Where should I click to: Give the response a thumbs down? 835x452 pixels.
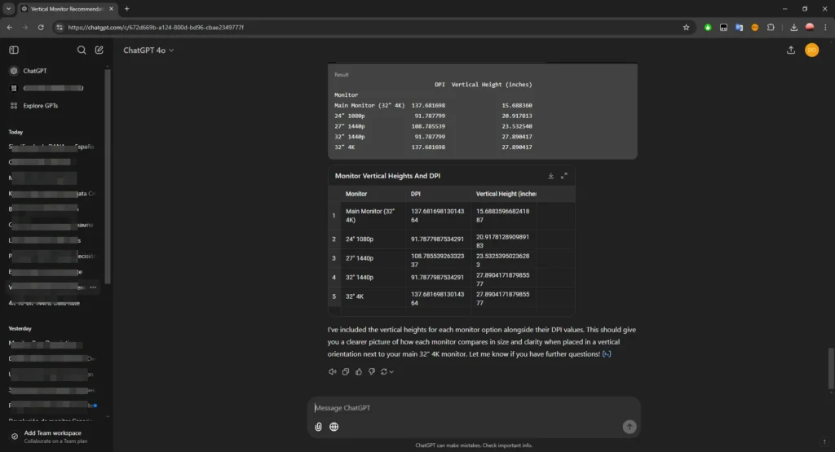(x=372, y=371)
